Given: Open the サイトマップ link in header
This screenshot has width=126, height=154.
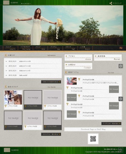Looking at the screenshot, I should click(x=117, y=3).
